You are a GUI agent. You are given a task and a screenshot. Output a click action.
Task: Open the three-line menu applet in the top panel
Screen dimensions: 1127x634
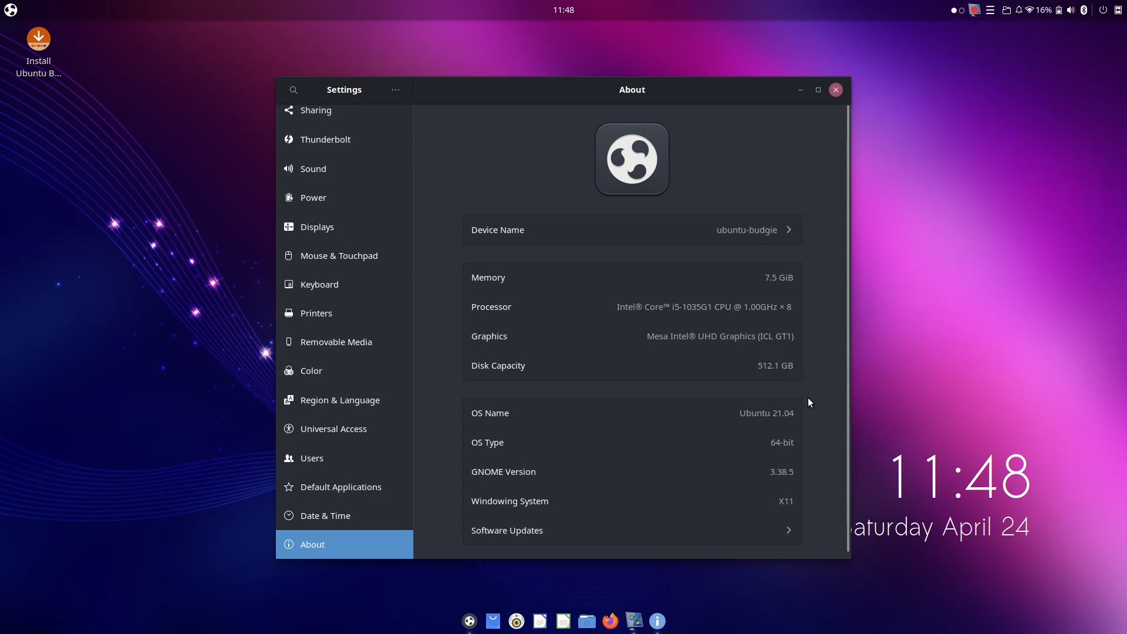990,10
